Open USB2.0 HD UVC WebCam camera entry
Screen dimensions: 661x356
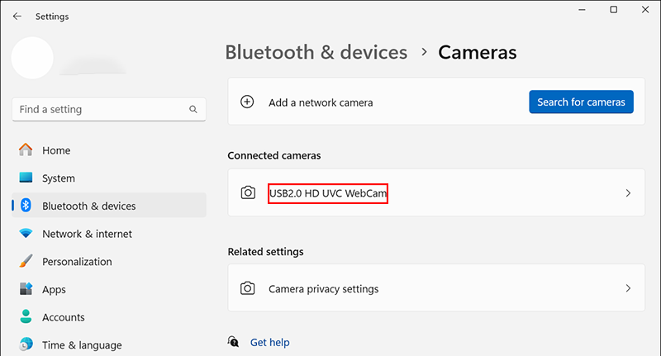click(328, 193)
